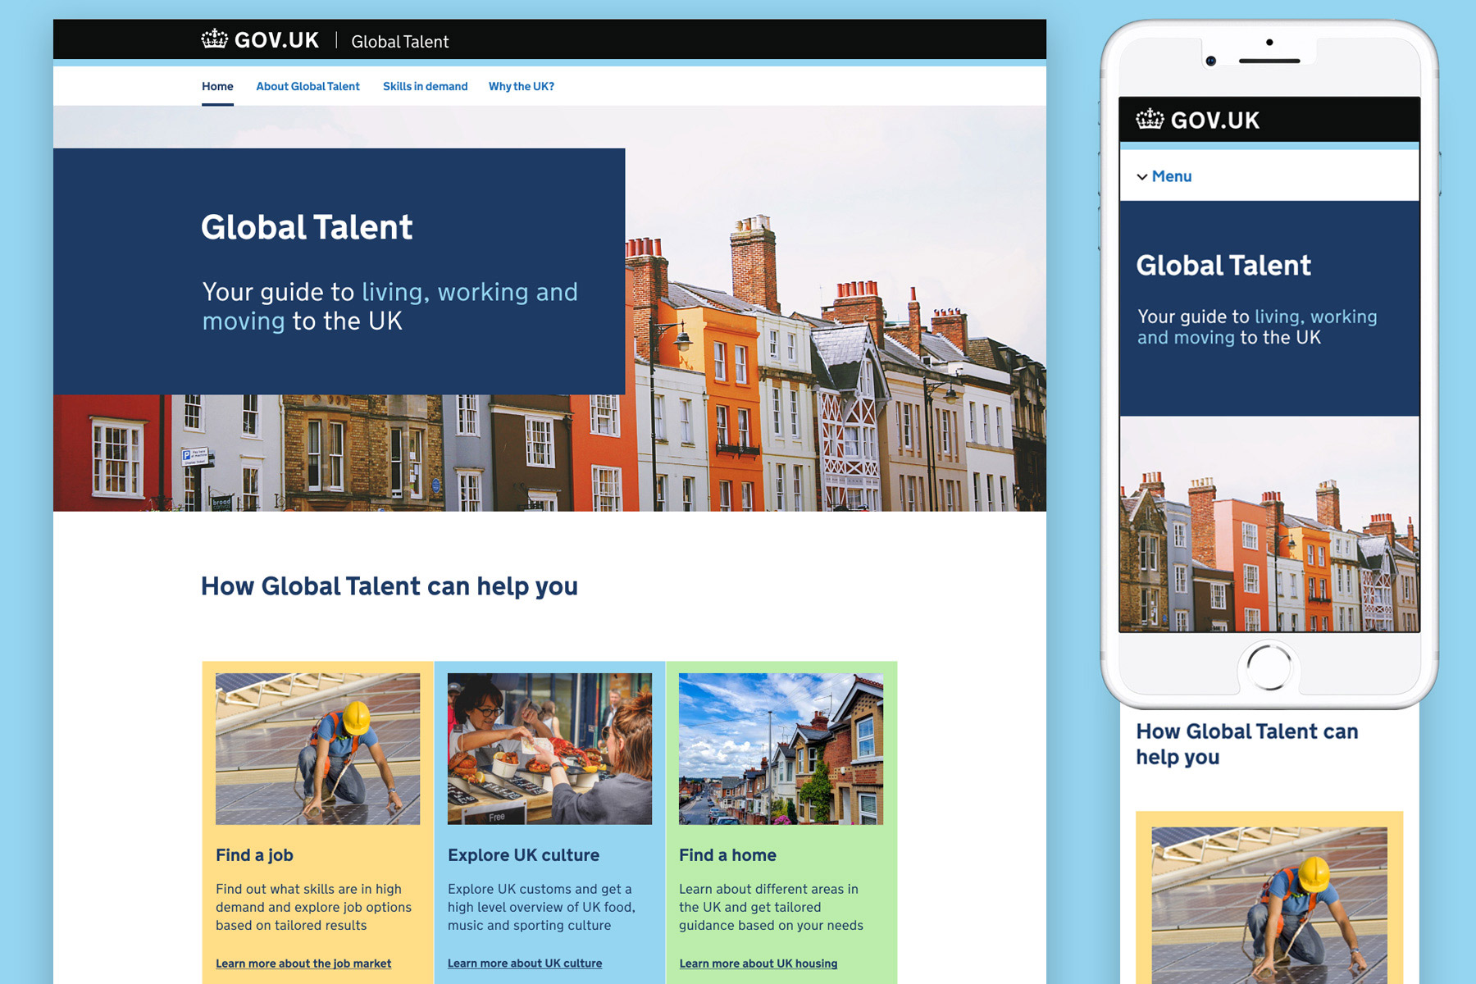Image resolution: width=1476 pixels, height=984 pixels.
Task: Tap the phone home button
Action: coord(1269,667)
